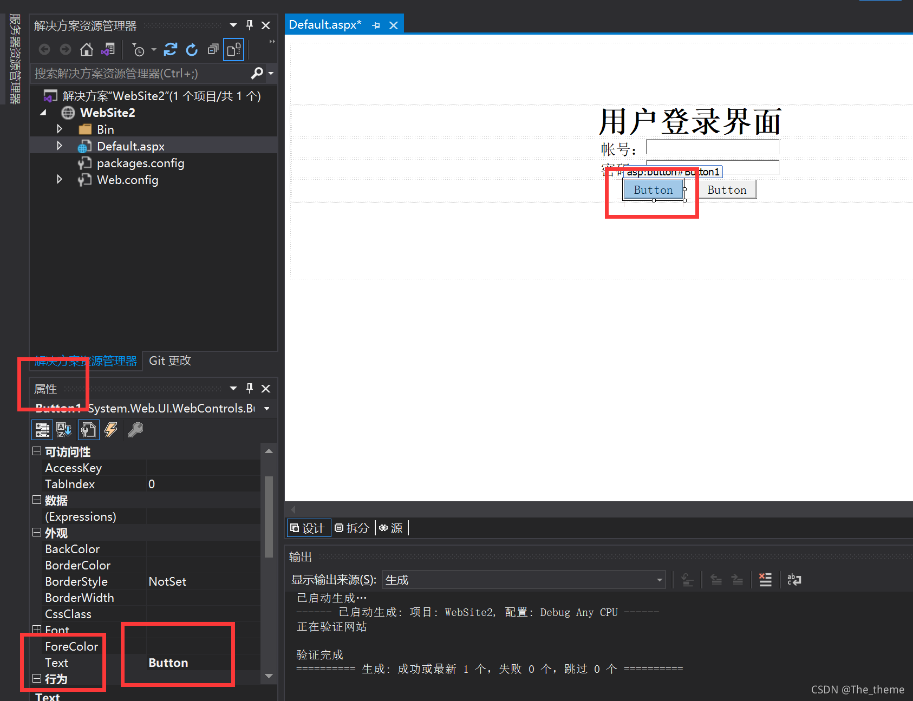This screenshot has width=913, height=701.
Task: Open the dropdown arrow beside the clock filter
Action: click(154, 50)
